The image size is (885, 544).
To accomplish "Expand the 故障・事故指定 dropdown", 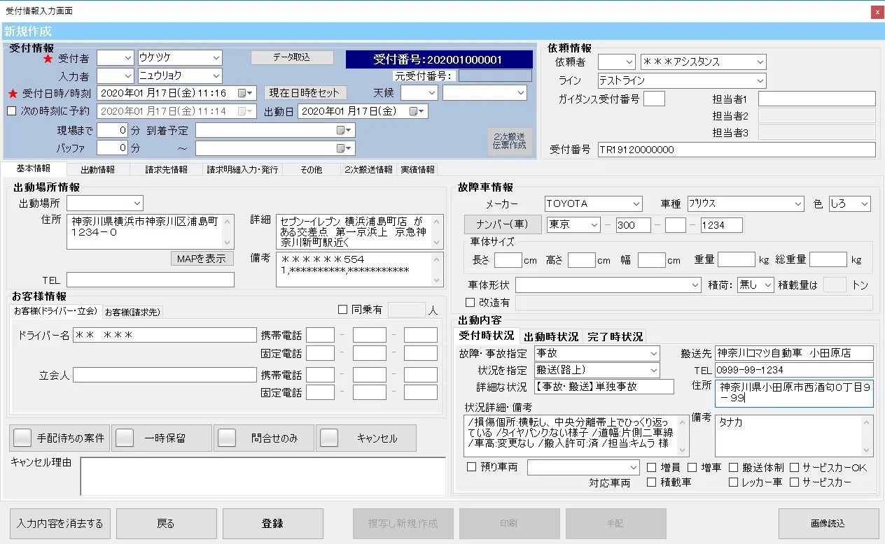I will coord(653,354).
